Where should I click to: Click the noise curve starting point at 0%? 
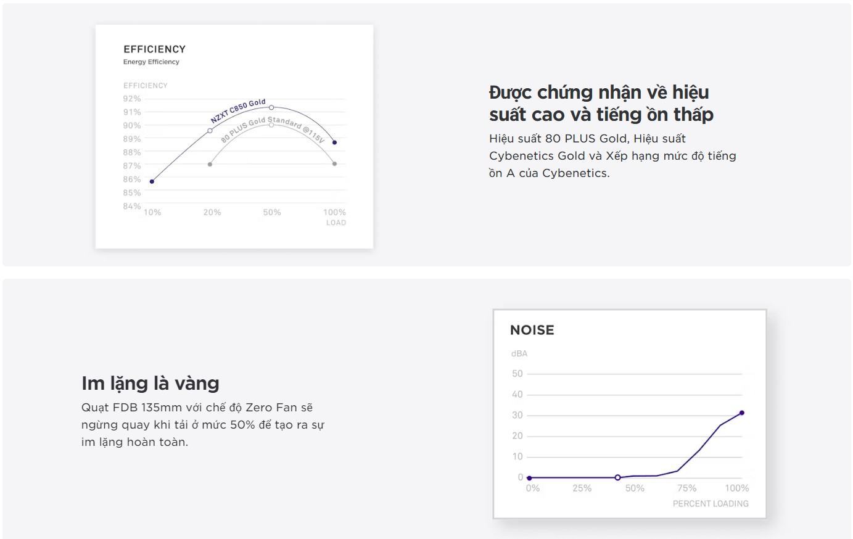pos(529,478)
